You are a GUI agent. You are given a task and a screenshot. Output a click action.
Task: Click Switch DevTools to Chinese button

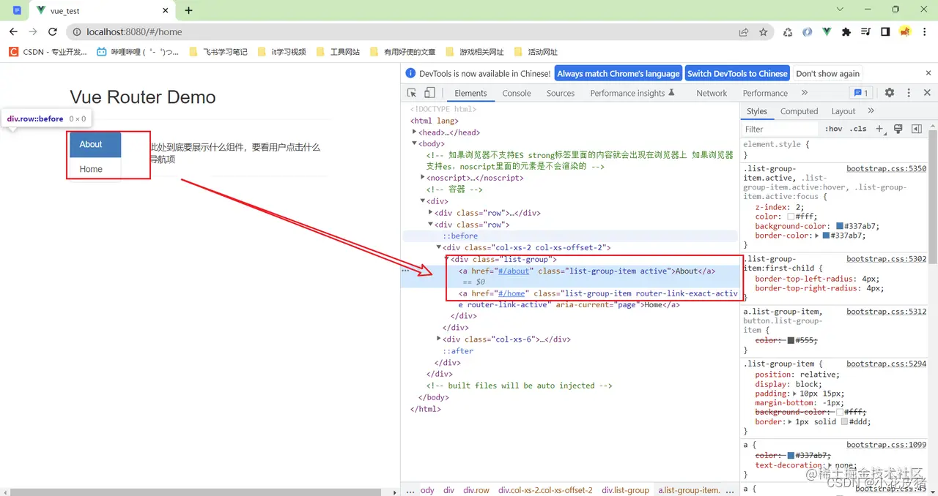pyautogui.click(x=737, y=73)
